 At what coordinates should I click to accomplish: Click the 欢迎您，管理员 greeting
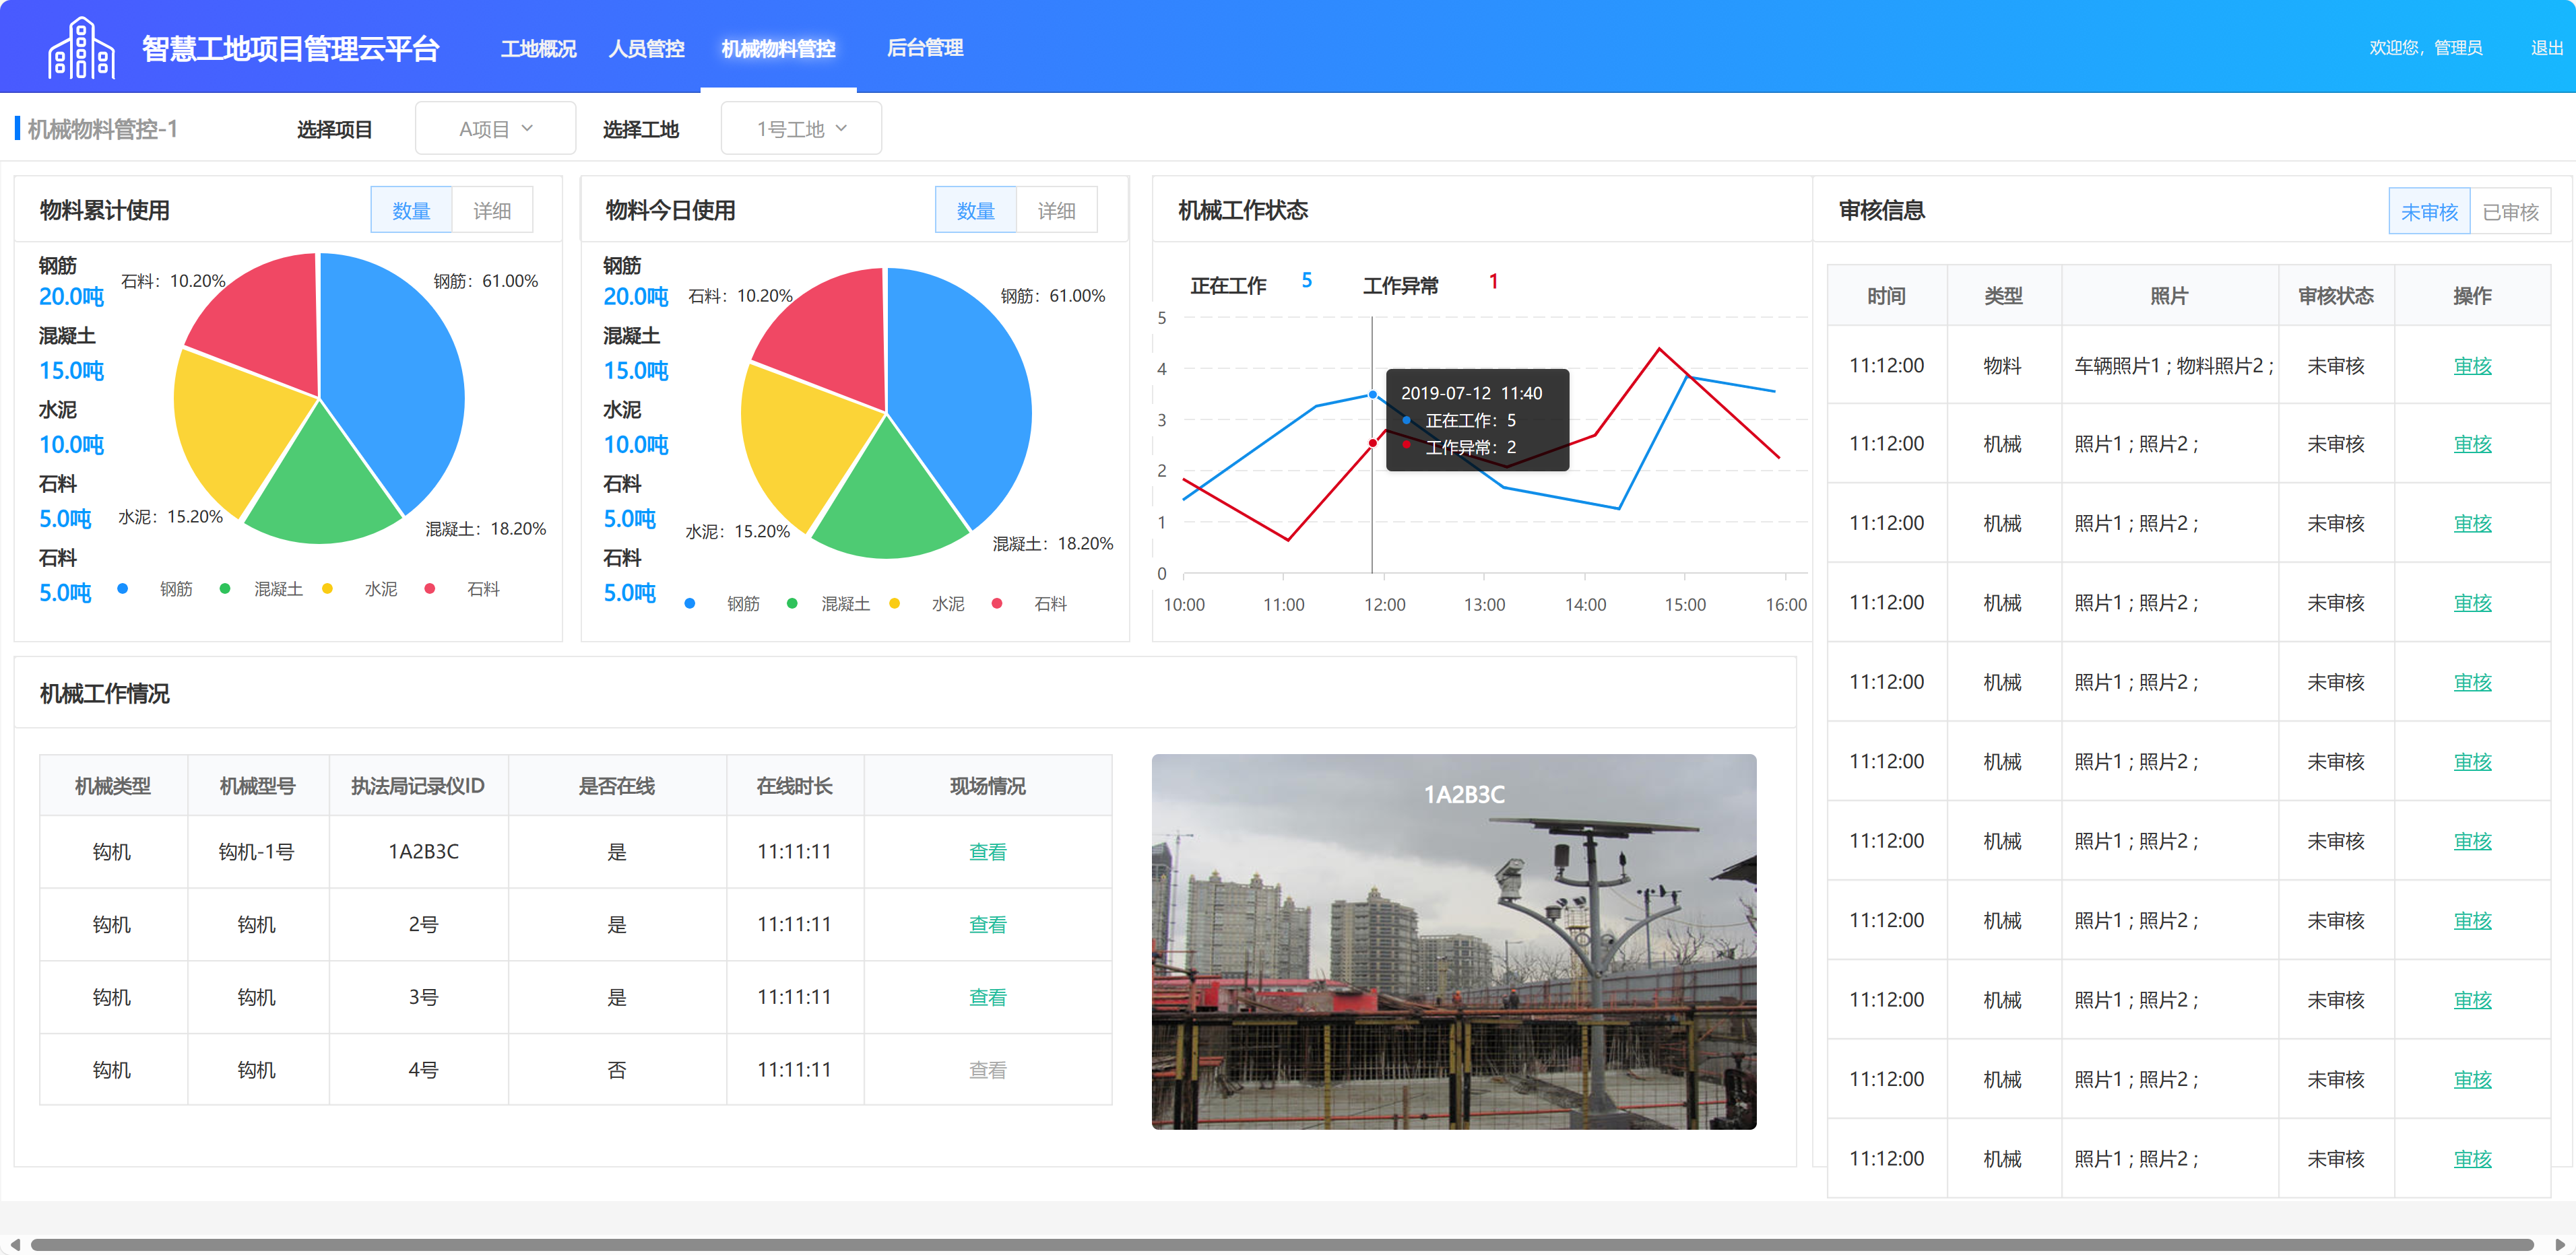[2425, 48]
